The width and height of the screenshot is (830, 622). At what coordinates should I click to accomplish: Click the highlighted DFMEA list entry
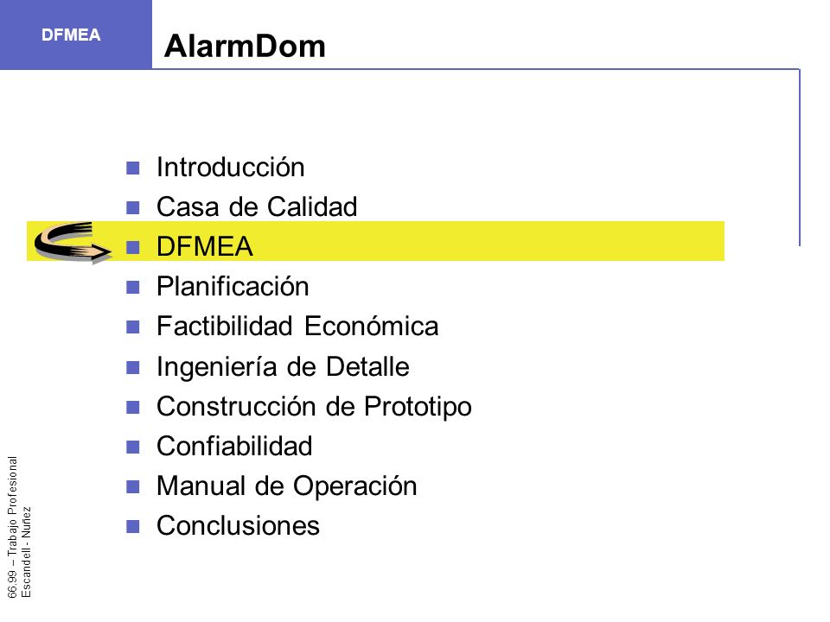pos(204,247)
